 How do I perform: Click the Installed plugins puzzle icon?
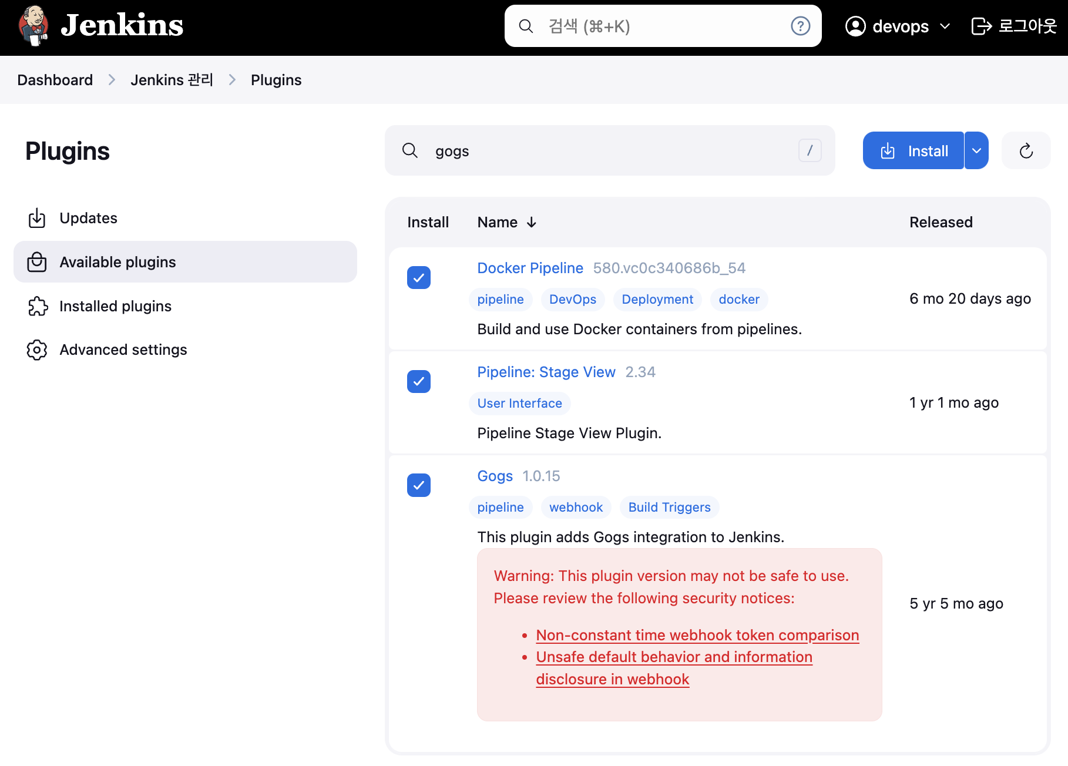[38, 306]
